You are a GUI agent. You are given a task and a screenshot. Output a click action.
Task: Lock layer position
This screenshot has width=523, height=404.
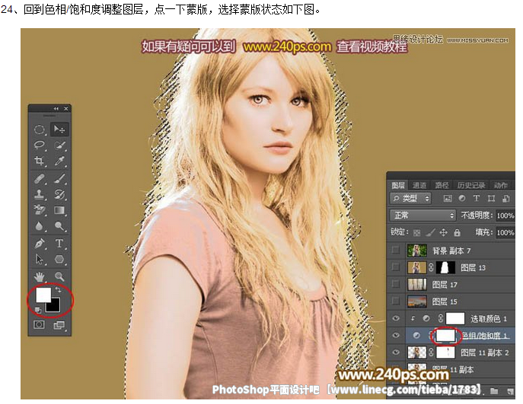[443, 233]
